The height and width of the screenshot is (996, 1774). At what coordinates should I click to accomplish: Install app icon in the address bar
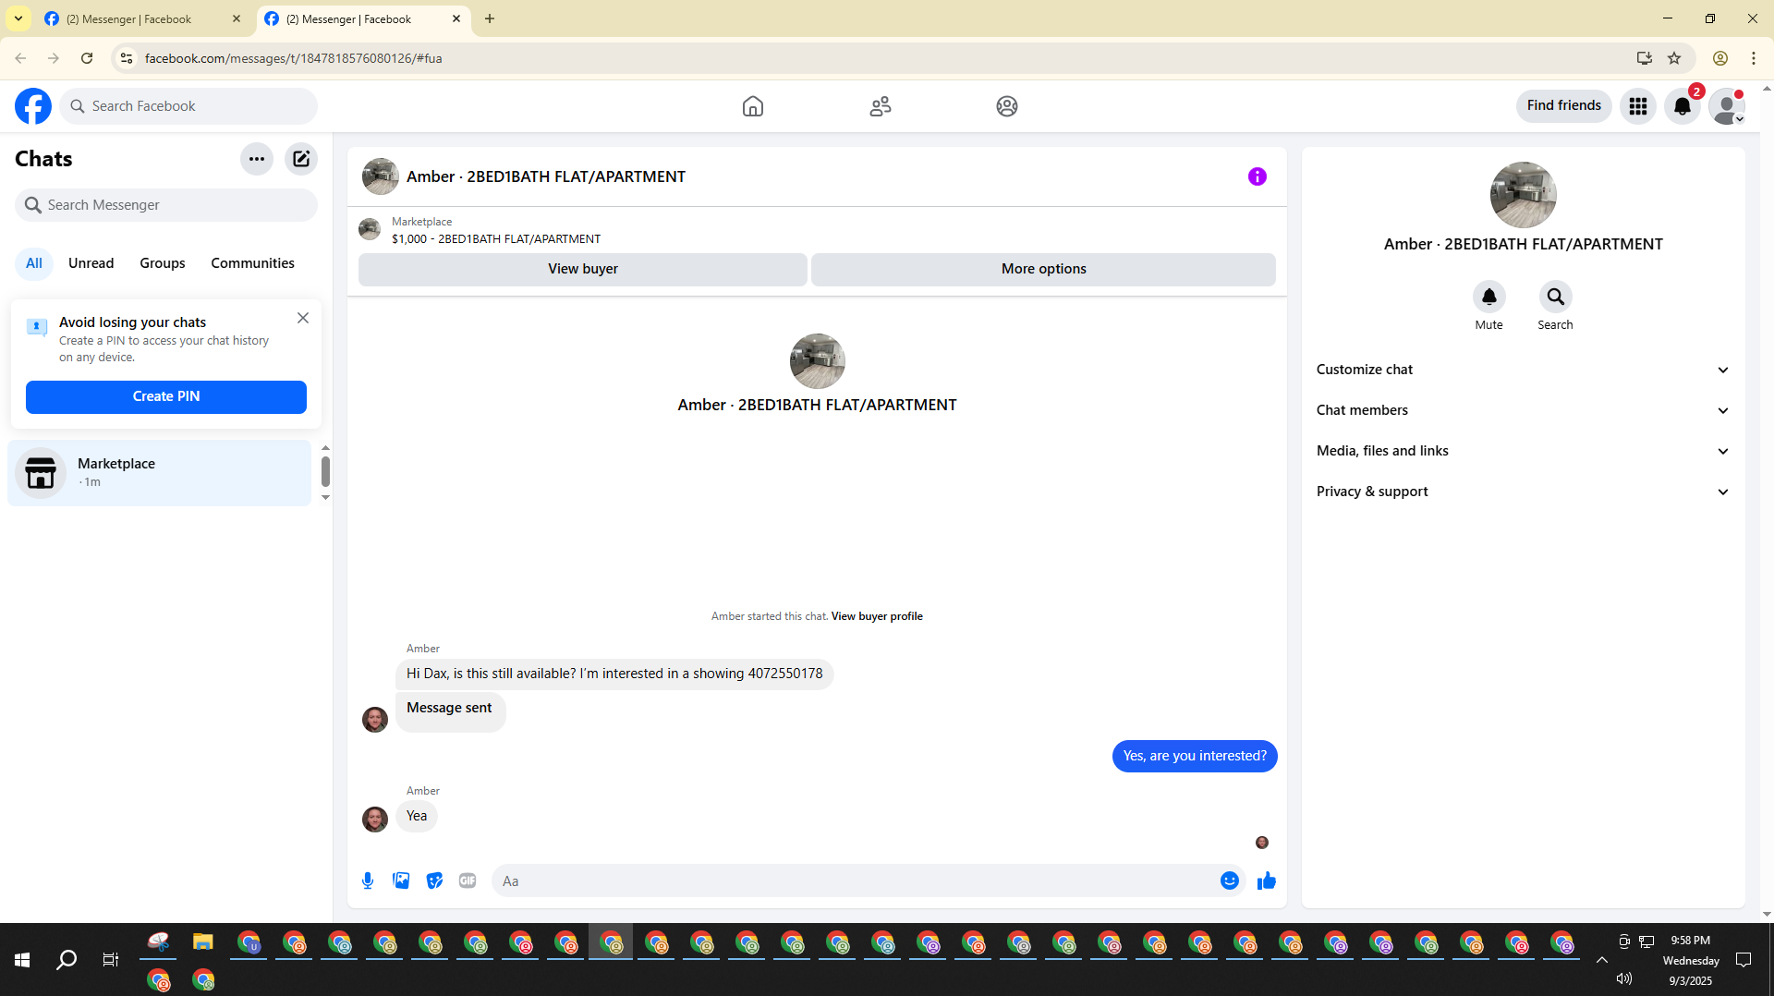[1645, 58]
